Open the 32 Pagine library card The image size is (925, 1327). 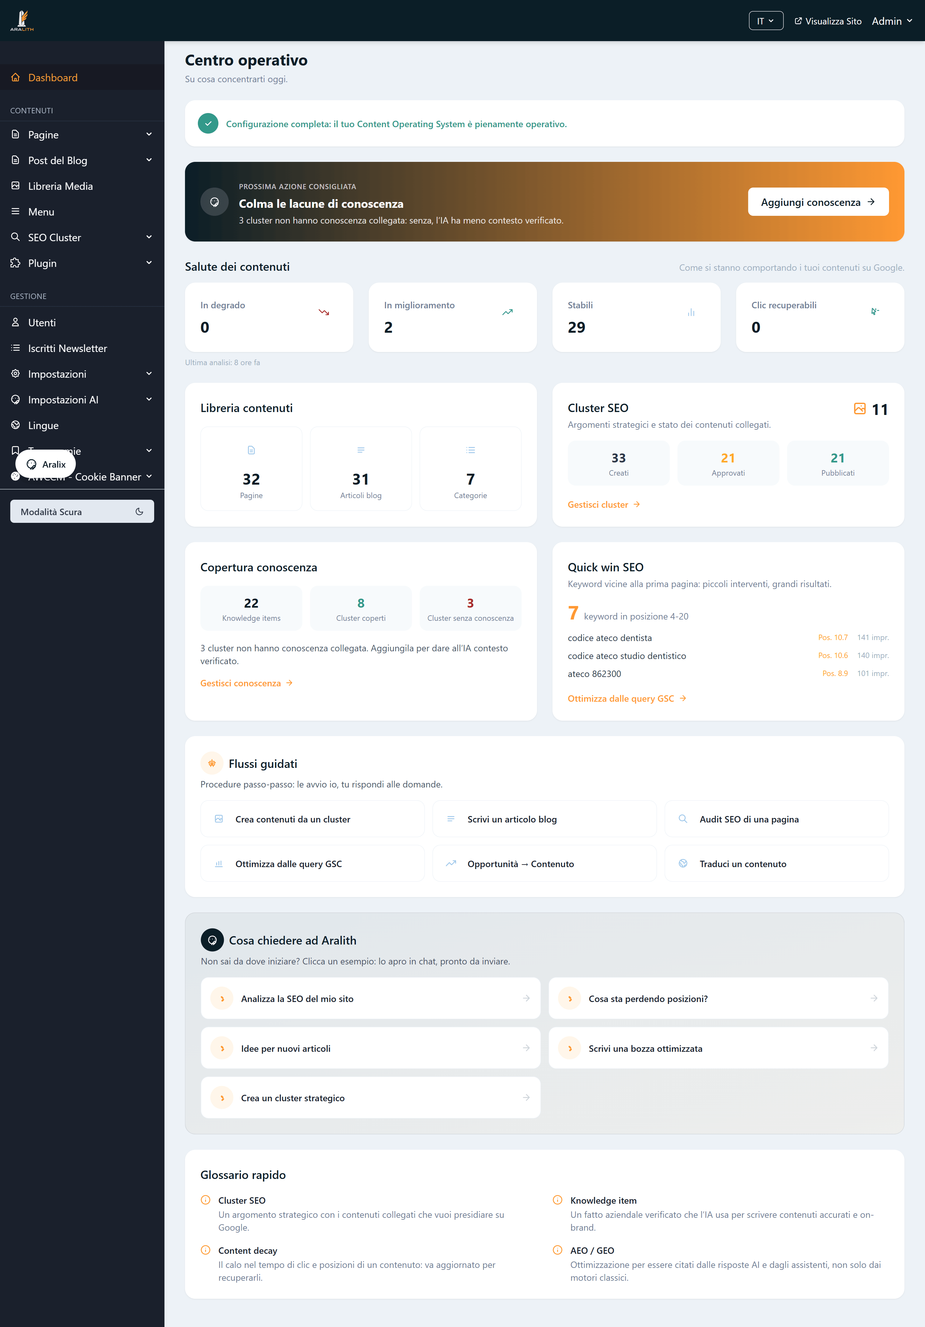(x=251, y=469)
